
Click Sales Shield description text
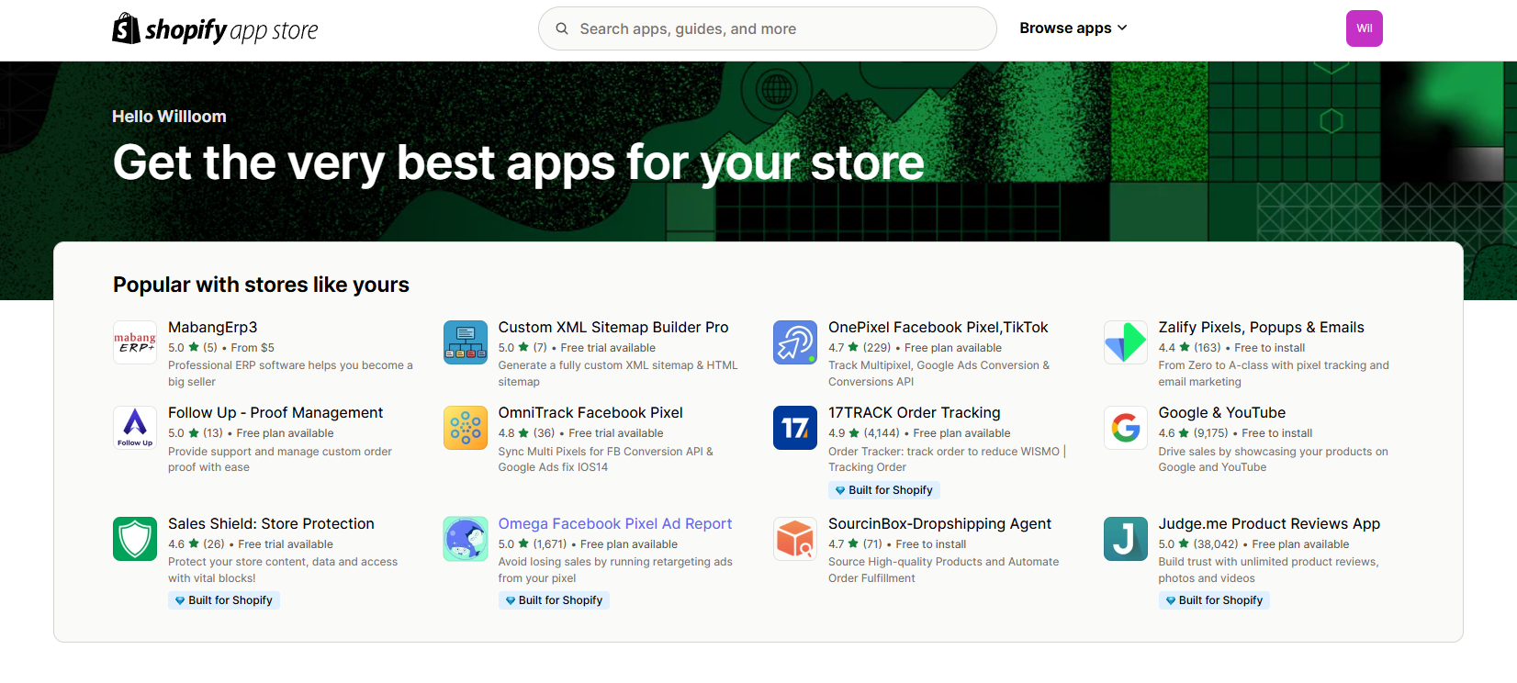coord(283,570)
